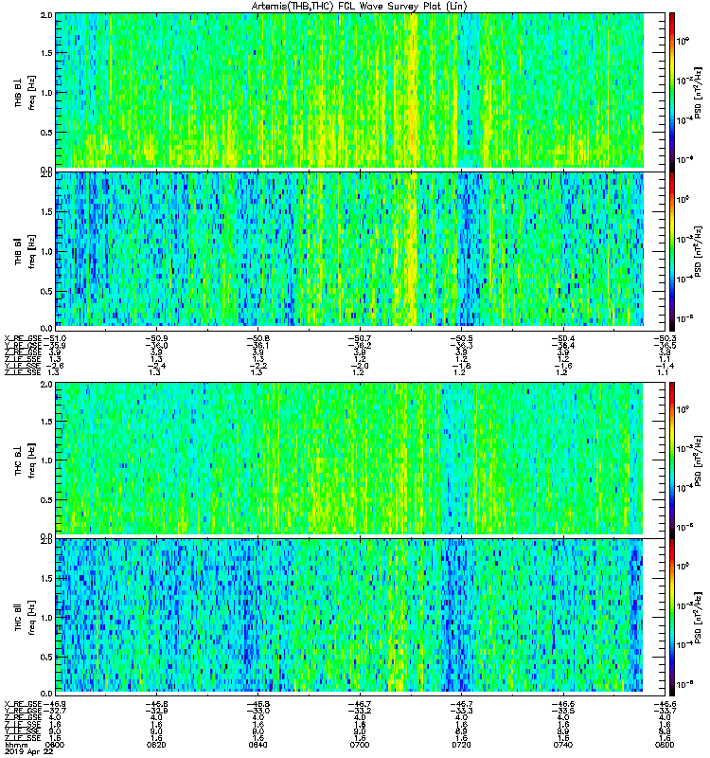Image resolution: width=710 pixels, height=758 pixels.
Task: Click the color bar beside the bottom THC panel
Action: click(672, 617)
